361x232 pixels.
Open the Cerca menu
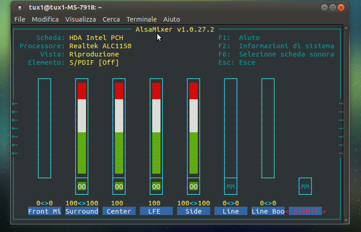[111, 19]
